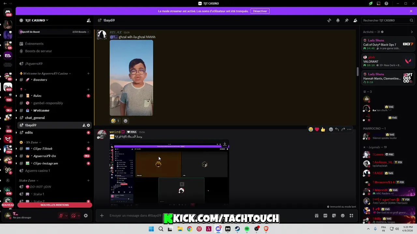417x234 pixels.
Task: Open more message options ellipsis
Action: 349,129
